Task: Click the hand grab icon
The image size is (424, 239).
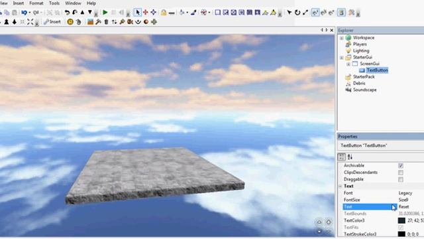Action: [78, 22]
